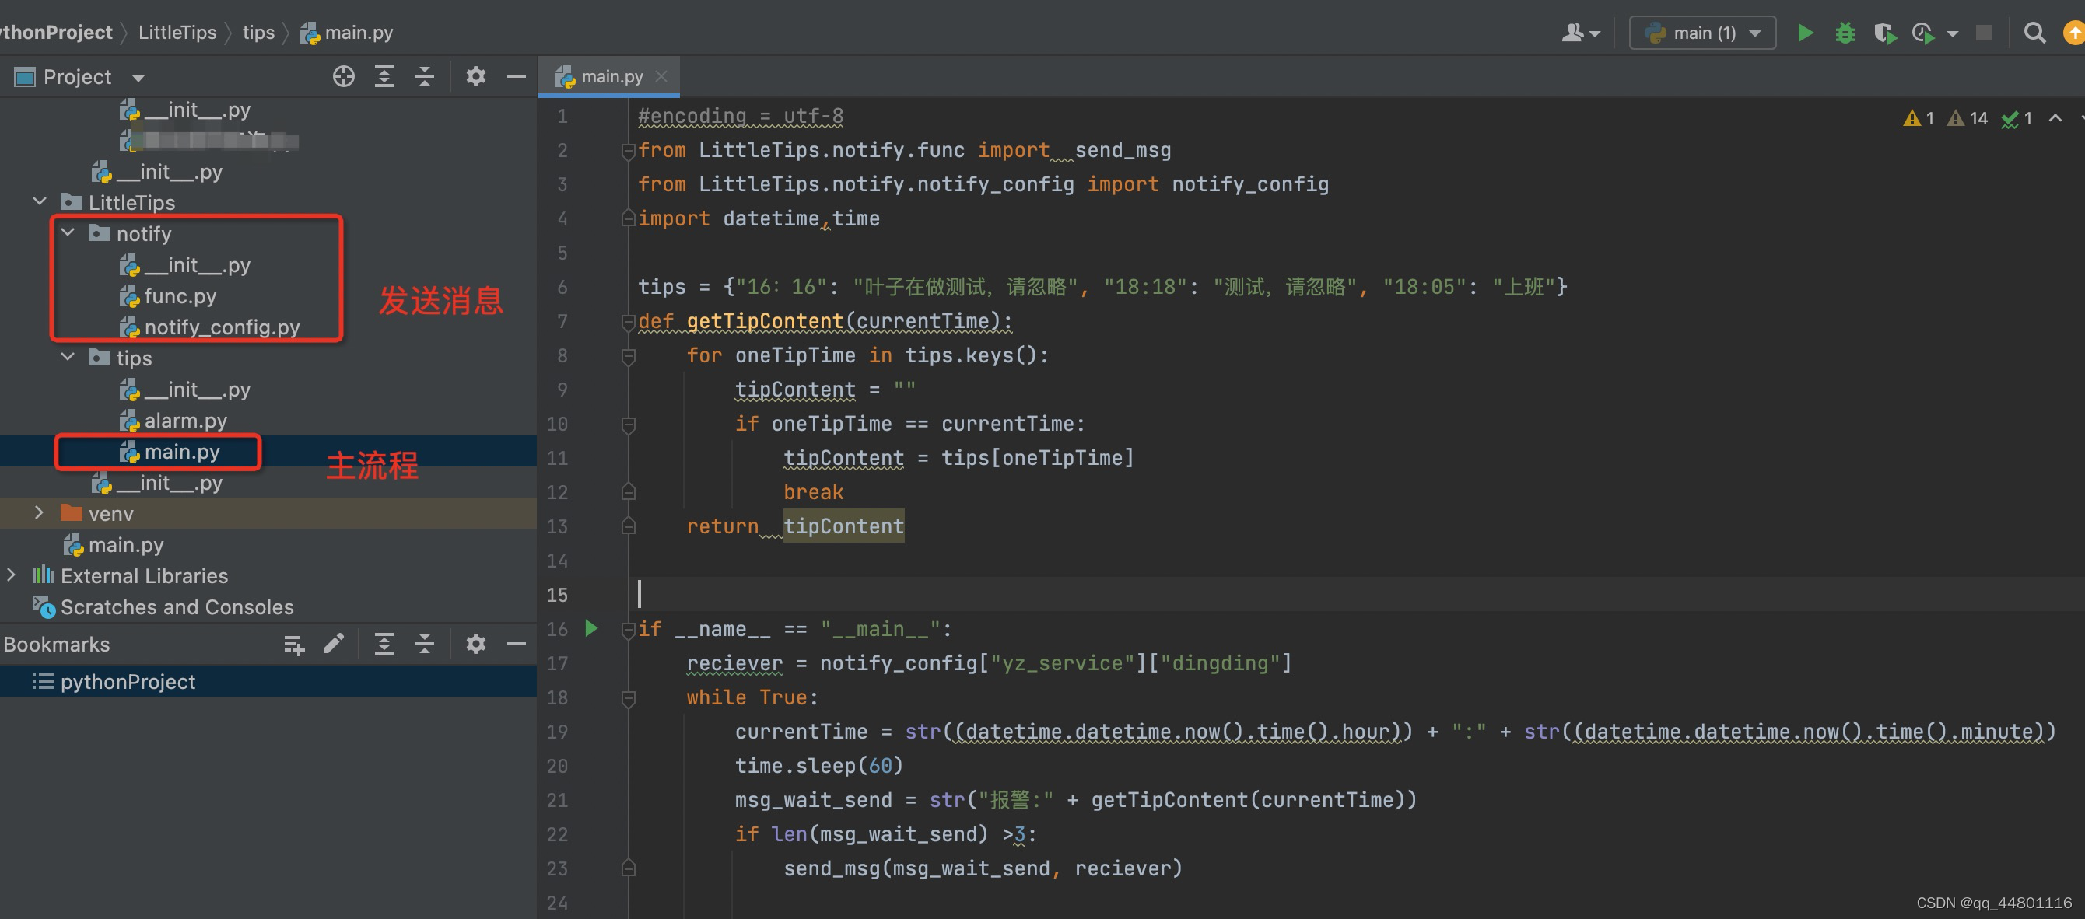Collapse the LittleTips folder
The image size is (2085, 919).
(39, 201)
